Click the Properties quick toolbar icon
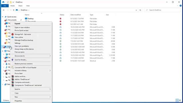This screenshot has height=103, width=183. pos(8,2)
